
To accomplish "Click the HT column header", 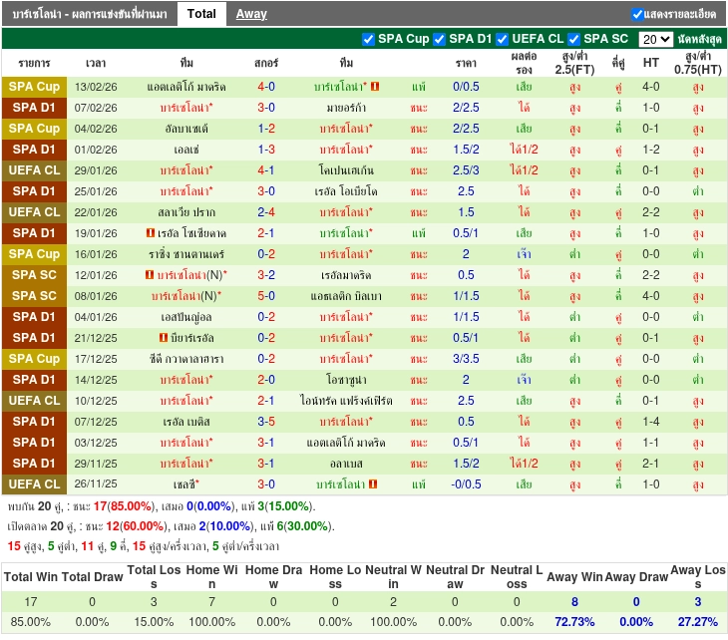I will coord(651,63).
